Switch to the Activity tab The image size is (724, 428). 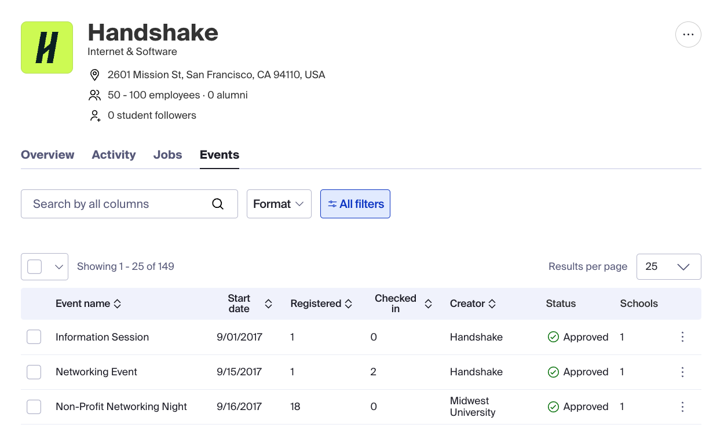pos(114,155)
